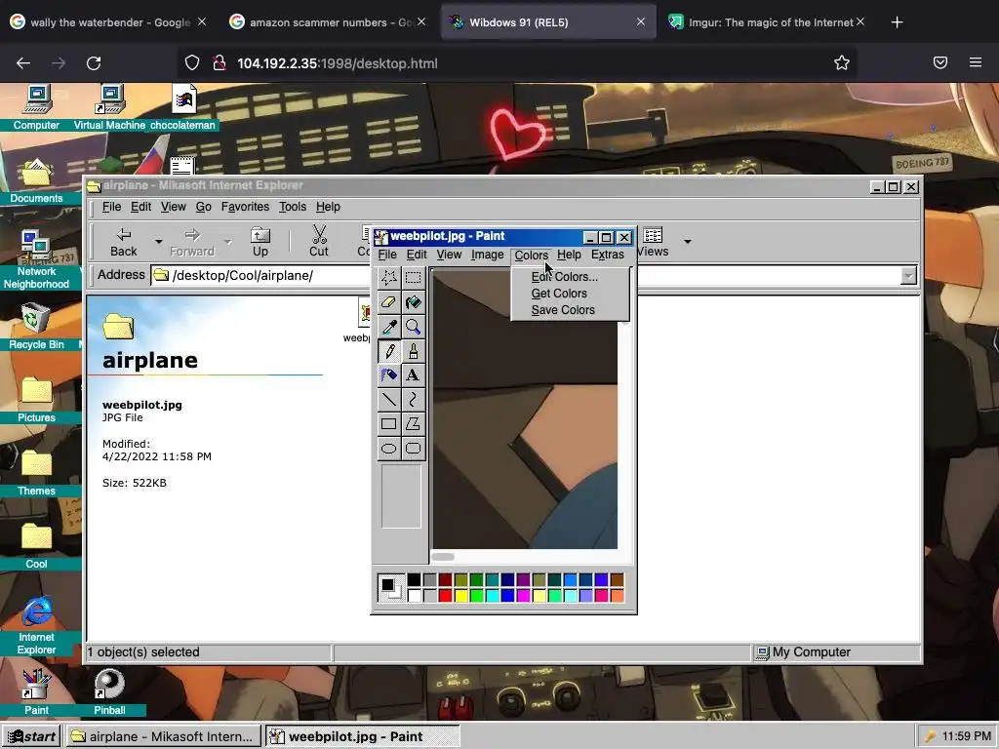This screenshot has width=999, height=749.
Task: Open the Themes folder on desktop
Action: 36,473
